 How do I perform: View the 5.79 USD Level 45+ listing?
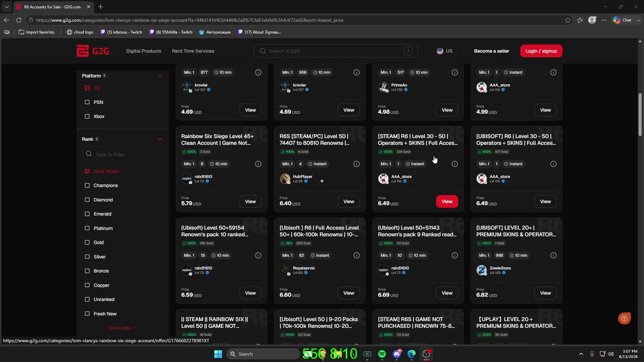pos(250,202)
